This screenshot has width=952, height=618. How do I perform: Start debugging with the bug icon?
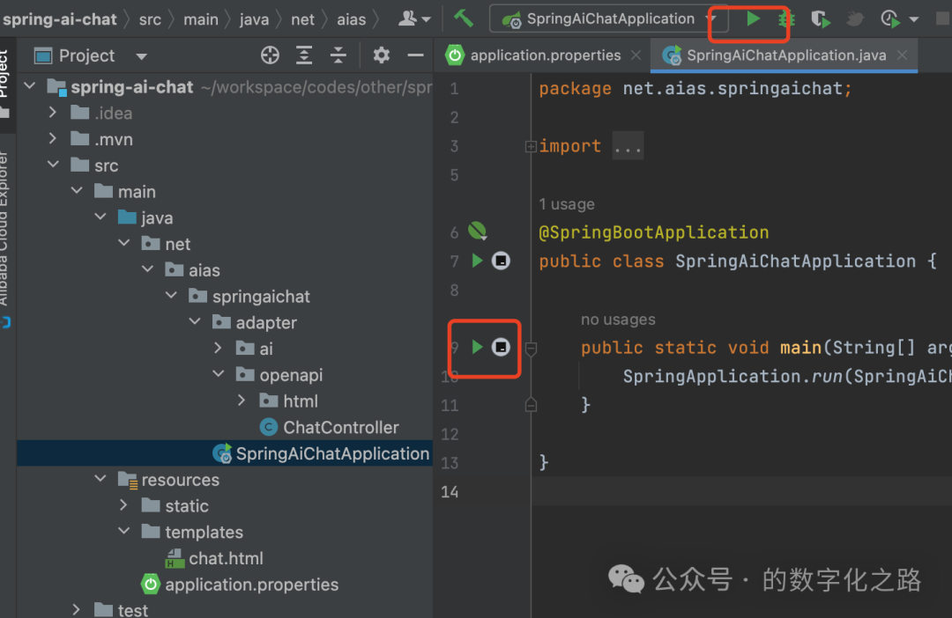[x=786, y=19]
